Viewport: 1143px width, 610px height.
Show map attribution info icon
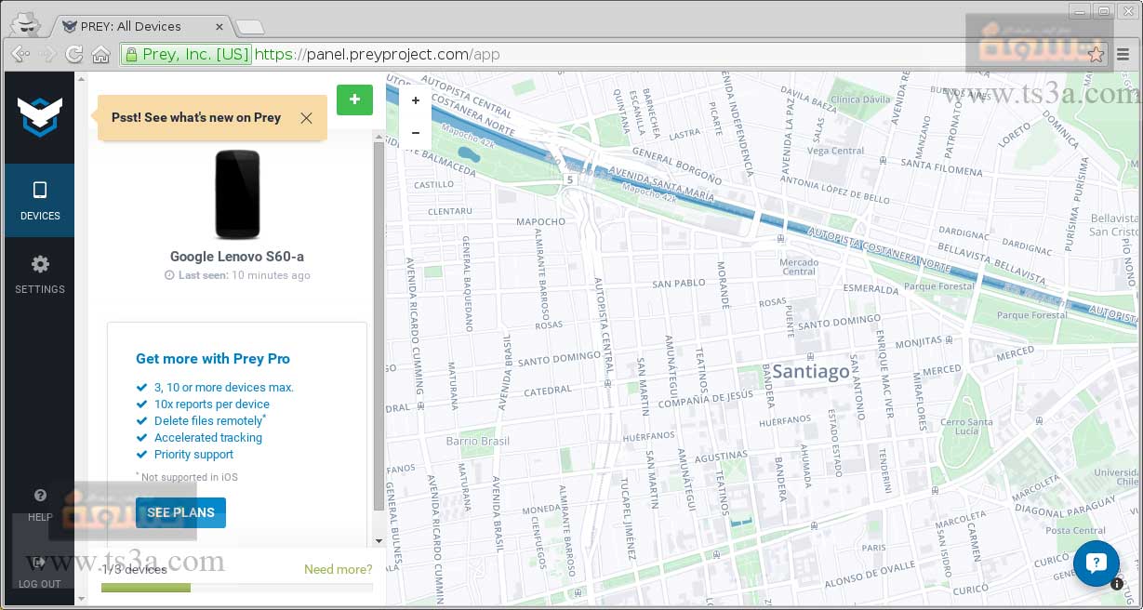(x=1117, y=584)
